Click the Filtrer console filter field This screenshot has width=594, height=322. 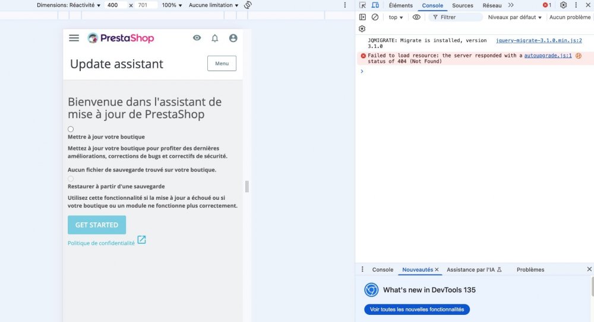[456, 17]
